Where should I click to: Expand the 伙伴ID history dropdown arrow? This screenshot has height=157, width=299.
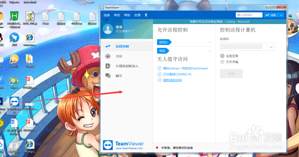[271, 47]
